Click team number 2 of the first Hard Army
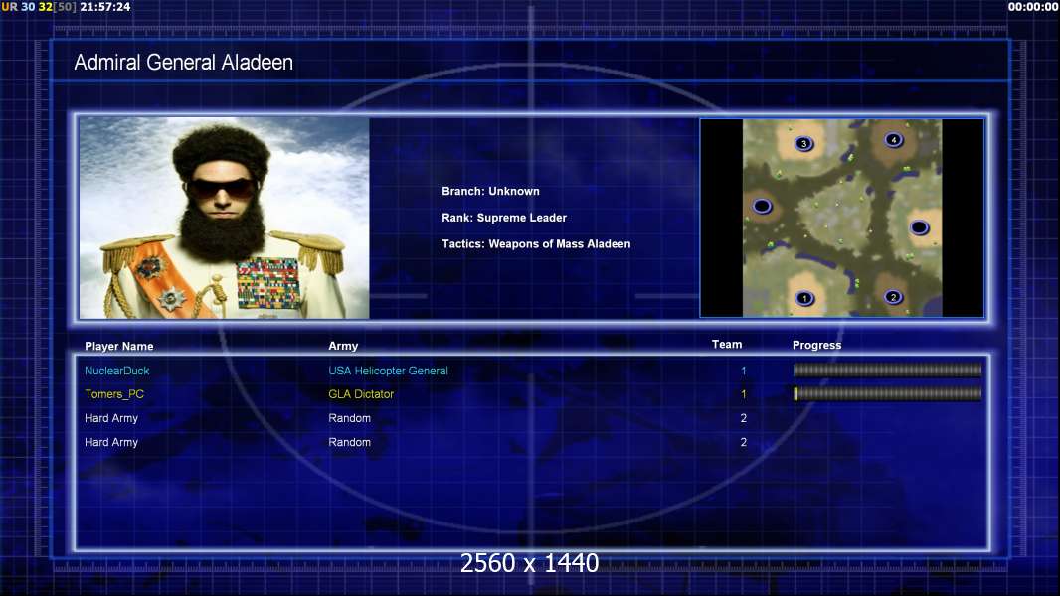The image size is (1060, 596). [x=744, y=418]
